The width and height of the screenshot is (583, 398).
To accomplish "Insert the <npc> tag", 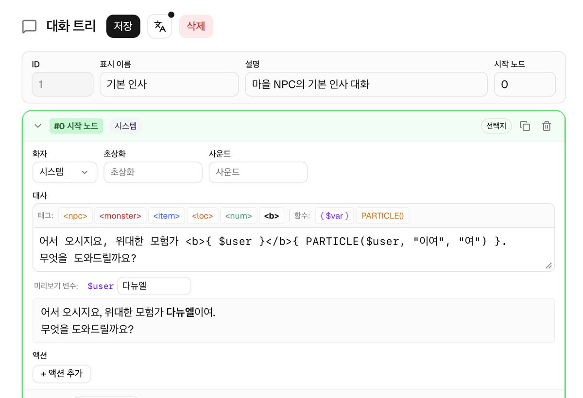I will (x=75, y=216).
